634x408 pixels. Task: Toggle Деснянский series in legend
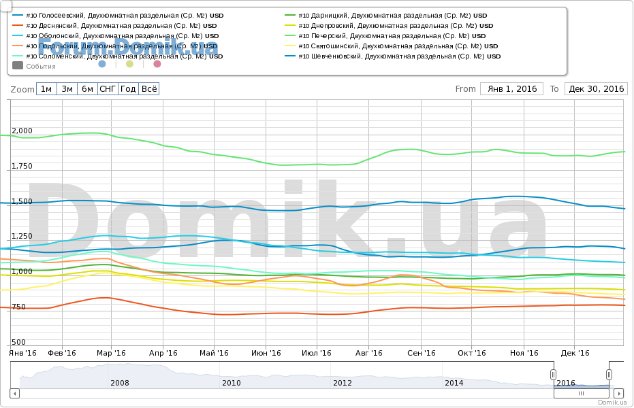pos(114,25)
